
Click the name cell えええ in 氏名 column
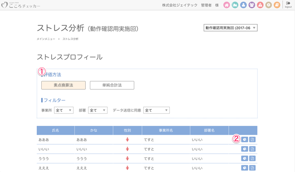coord(44,168)
